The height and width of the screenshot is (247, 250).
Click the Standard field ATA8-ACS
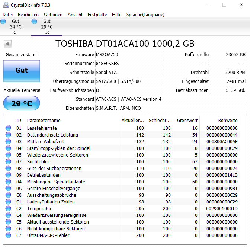click(171, 99)
